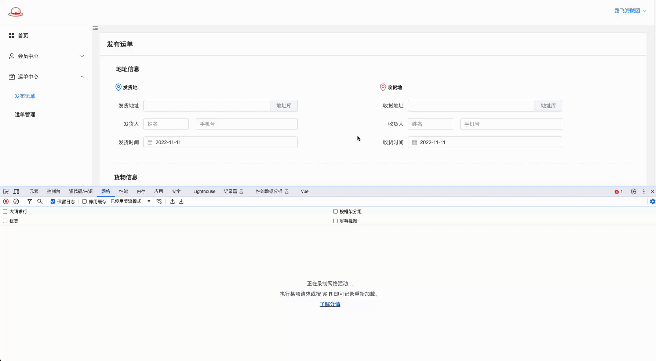Open the 已停用节流模式 throttling dropdown
Image resolution: width=656 pixels, height=361 pixels.
click(x=130, y=201)
